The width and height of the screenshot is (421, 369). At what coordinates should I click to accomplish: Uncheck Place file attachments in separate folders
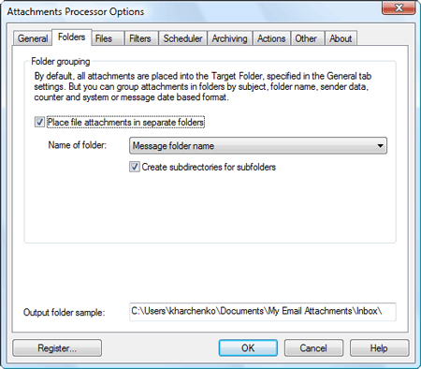click(x=39, y=122)
